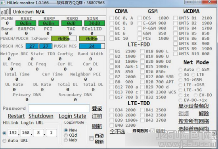The image size is (218, 149).
Task: Click the green RSSI 0dBm indicator
Action: [x=26, y=23]
